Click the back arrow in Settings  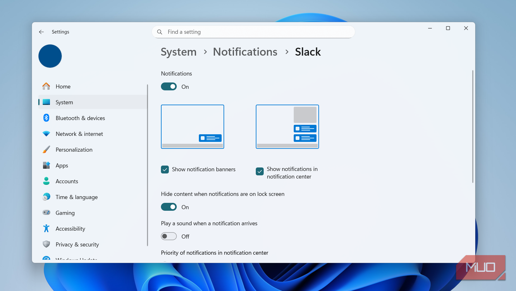coord(41,32)
